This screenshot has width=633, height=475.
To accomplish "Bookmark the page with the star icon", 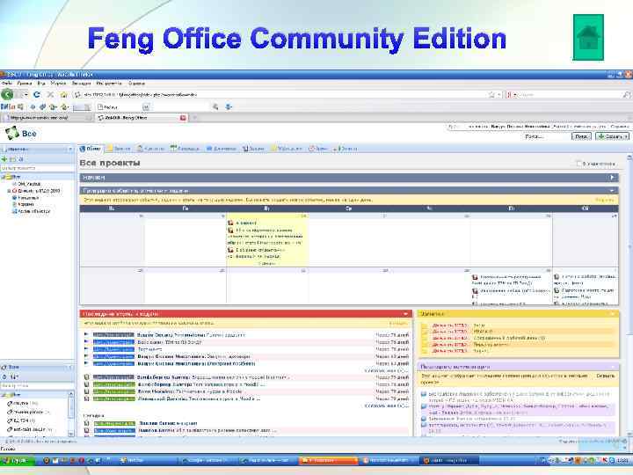I will pyautogui.click(x=491, y=94).
